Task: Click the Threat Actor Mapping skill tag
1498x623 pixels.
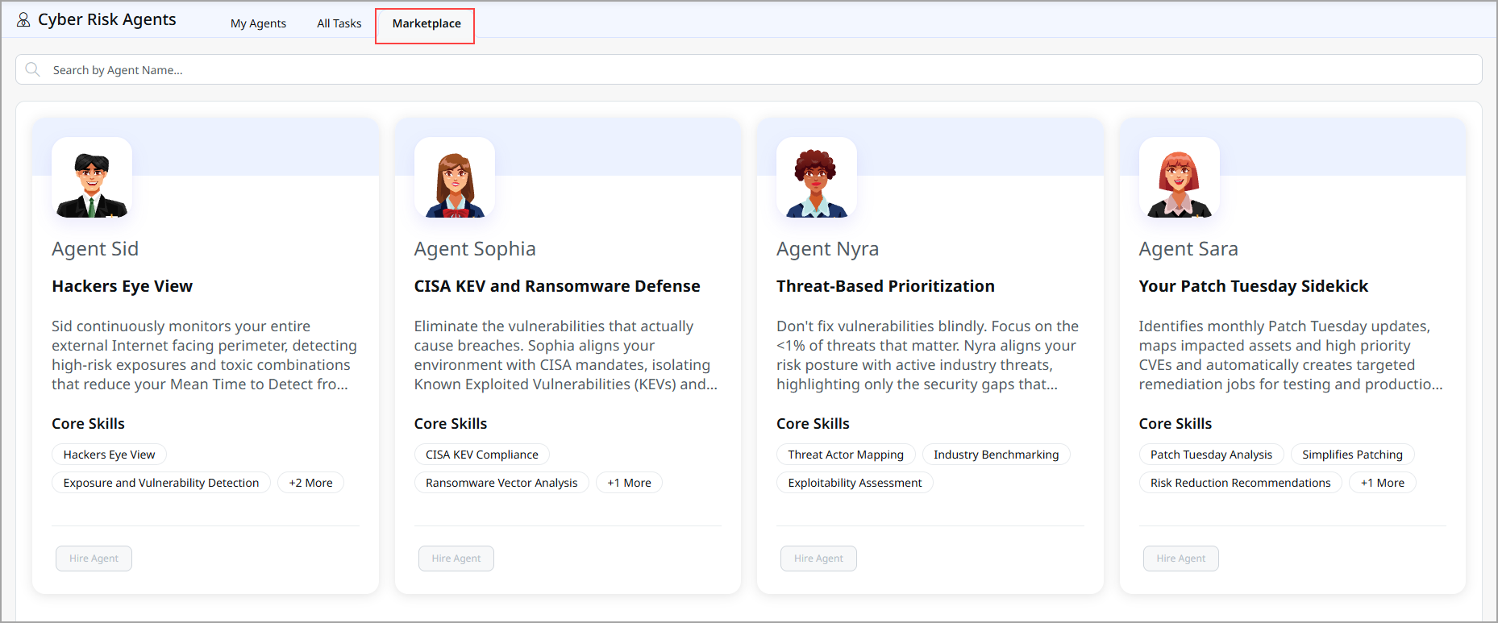Action: click(x=846, y=455)
